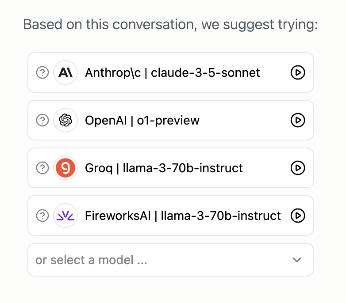Open help for the Groq suggestion
Screen dimensions: 346x303
point(42,168)
